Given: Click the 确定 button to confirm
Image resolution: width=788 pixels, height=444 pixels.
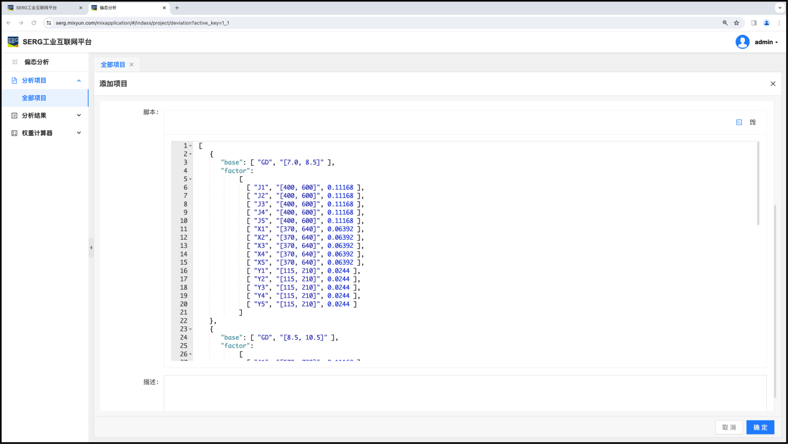Looking at the screenshot, I should (x=760, y=427).
